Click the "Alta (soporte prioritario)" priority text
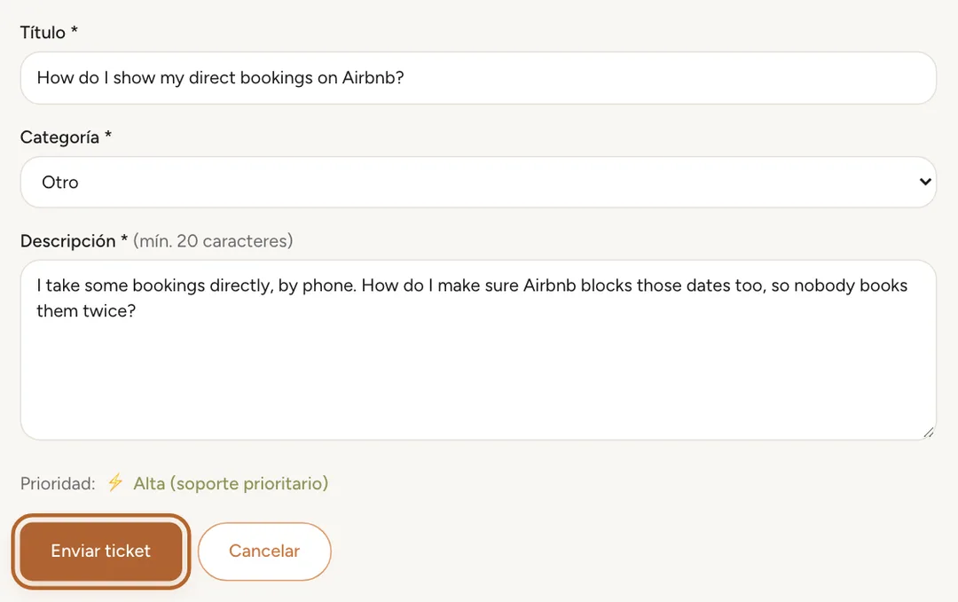Screen dimensions: 958x602 pyautogui.click(x=231, y=483)
